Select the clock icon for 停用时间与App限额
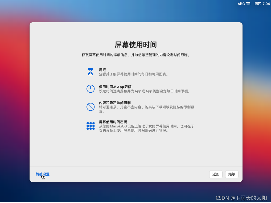 pyautogui.click(x=91, y=89)
